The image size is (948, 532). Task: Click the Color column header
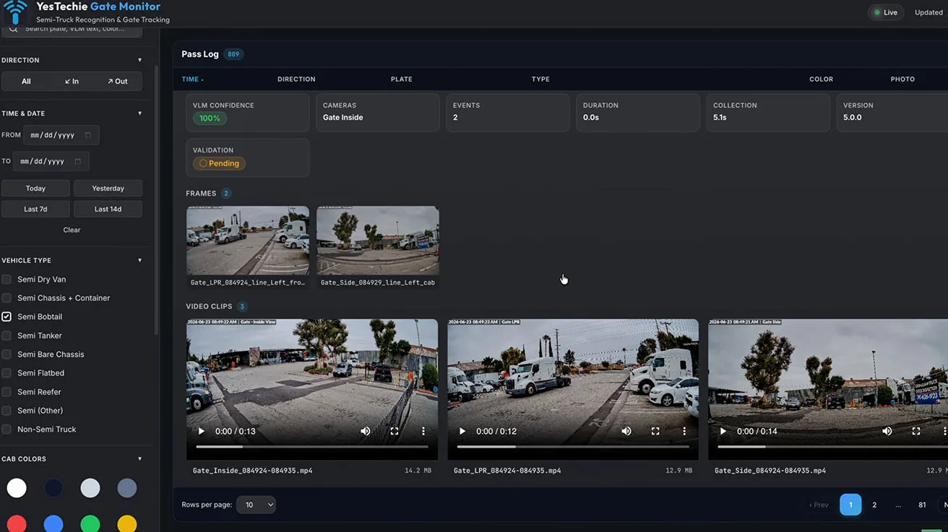point(821,79)
